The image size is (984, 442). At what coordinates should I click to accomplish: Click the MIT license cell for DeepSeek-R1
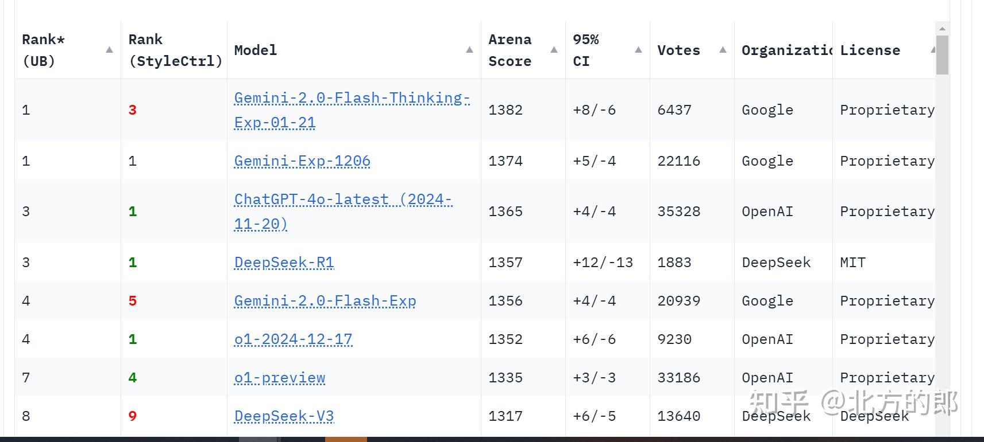[x=852, y=263]
